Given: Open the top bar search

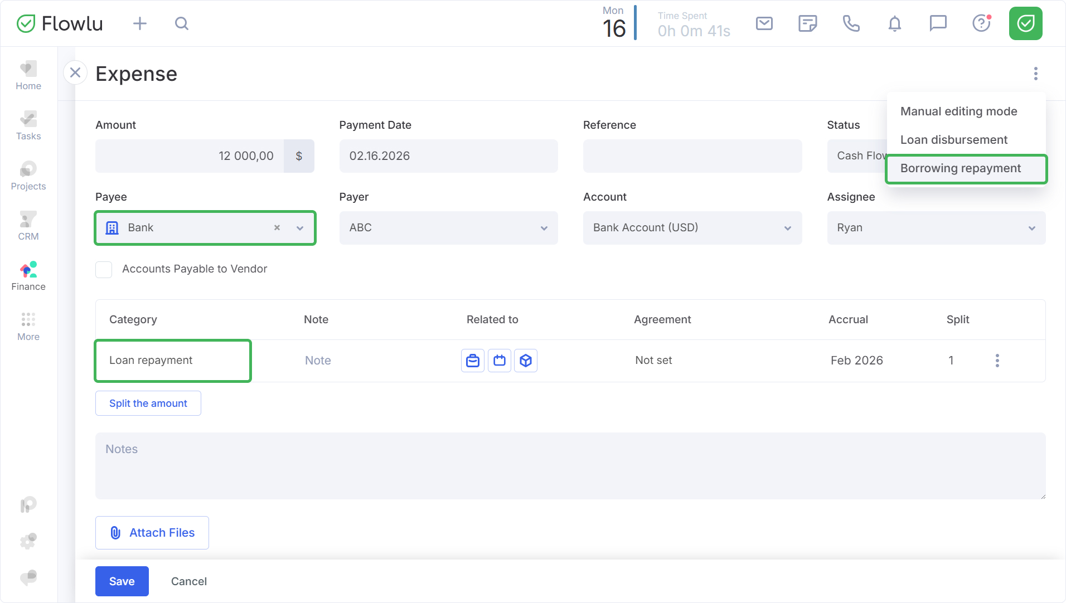Looking at the screenshot, I should click(x=182, y=23).
